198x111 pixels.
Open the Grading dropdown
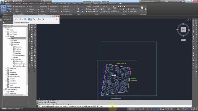[x=30, y=12]
